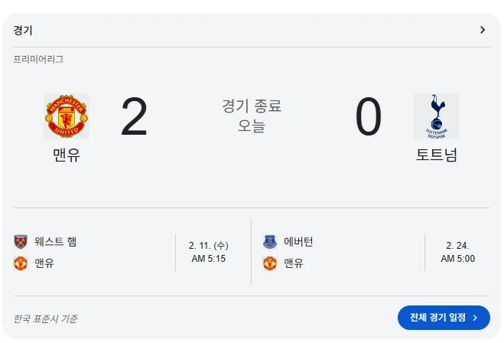The height and width of the screenshot is (343, 504).
Task: Click the 경기 종료 match status
Action: tap(252, 106)
